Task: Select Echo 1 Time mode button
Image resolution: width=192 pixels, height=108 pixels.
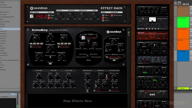Action: [31, 44]
